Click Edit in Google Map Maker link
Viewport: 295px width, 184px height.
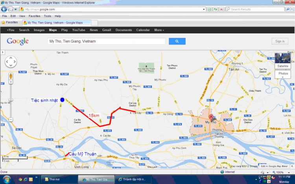[274, 166]
